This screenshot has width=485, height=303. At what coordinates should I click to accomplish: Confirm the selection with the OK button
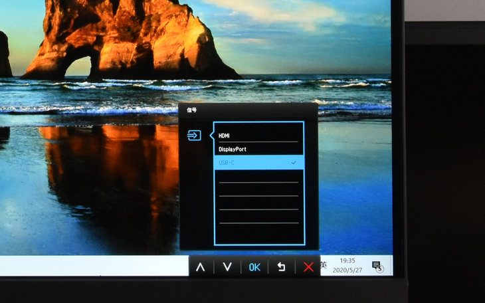[254, 267]
